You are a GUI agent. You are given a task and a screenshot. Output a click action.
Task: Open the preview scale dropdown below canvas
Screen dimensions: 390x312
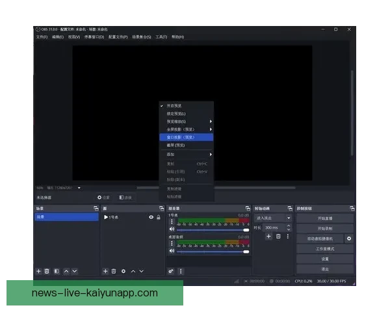pos(79,188)
